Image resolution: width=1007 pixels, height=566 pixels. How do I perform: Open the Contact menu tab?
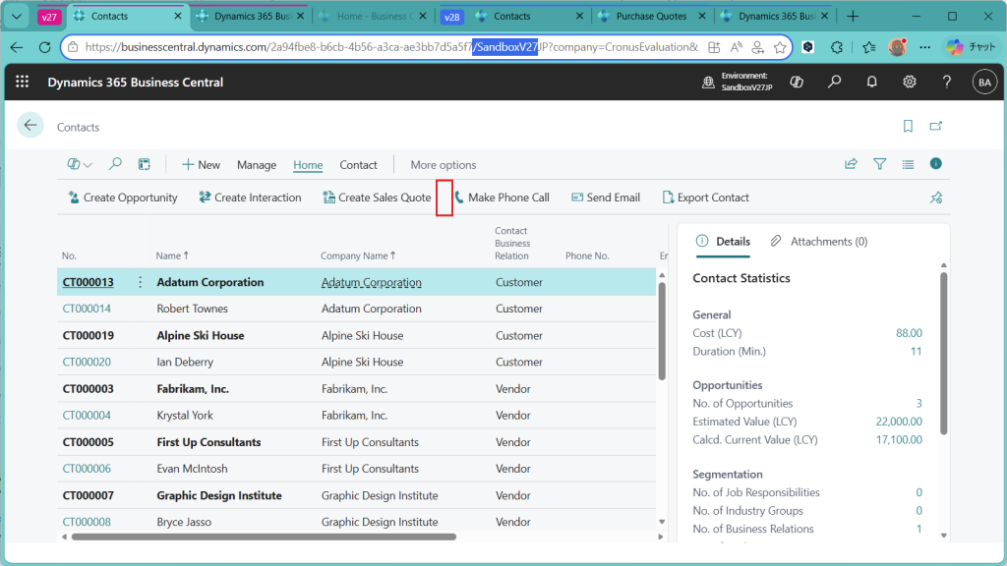358,165
